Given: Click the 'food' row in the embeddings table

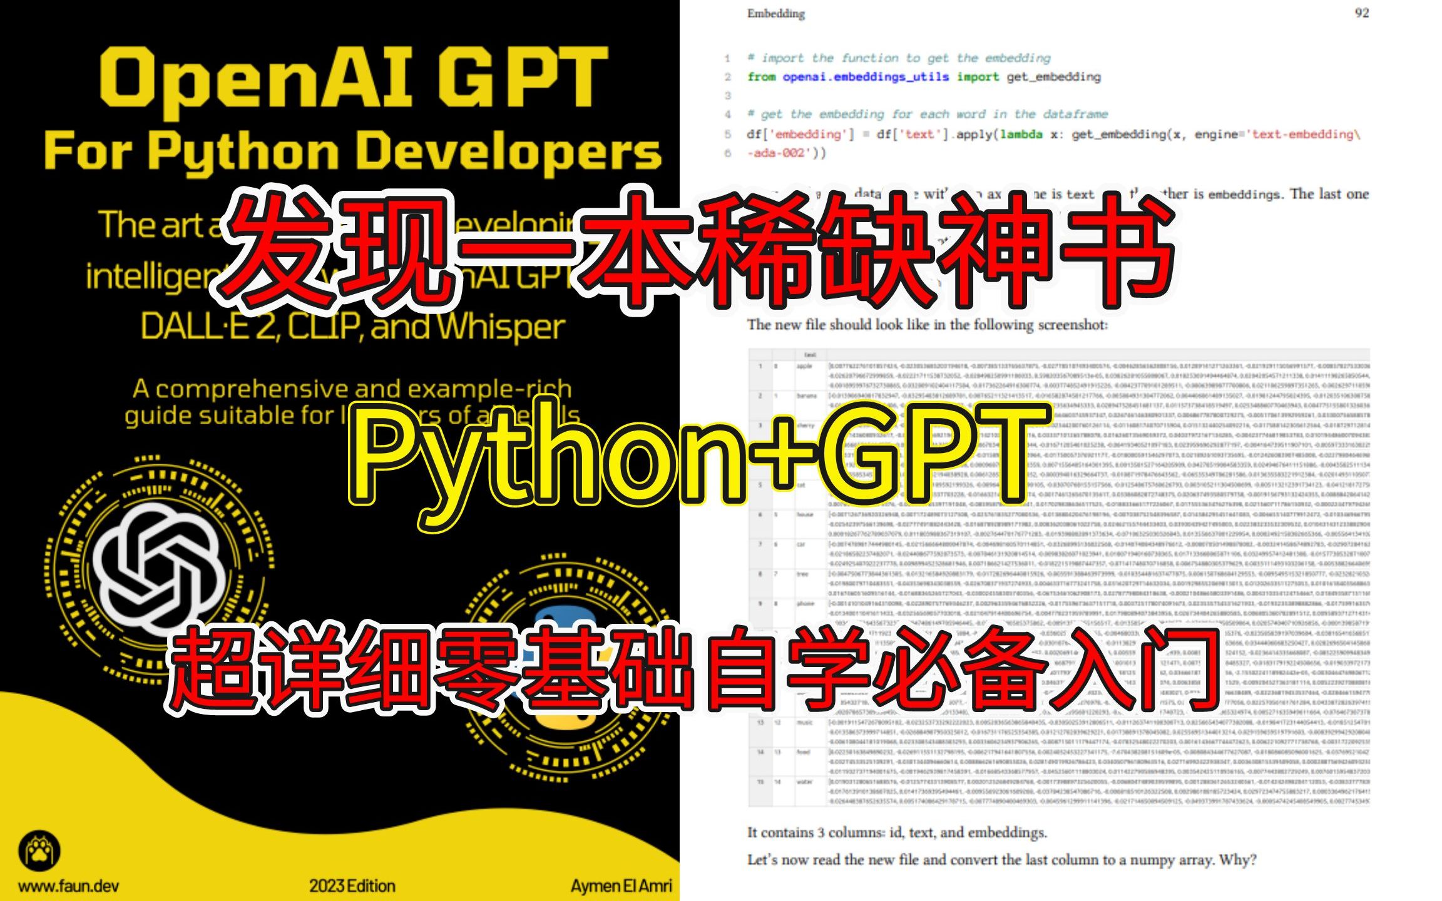Looking at the screenshot, I should point(1059,761).
